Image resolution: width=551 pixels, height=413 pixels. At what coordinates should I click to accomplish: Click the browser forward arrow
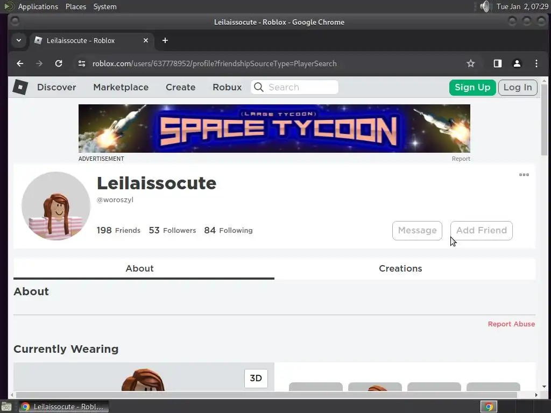pyautogui.click(x=39, y=63)
